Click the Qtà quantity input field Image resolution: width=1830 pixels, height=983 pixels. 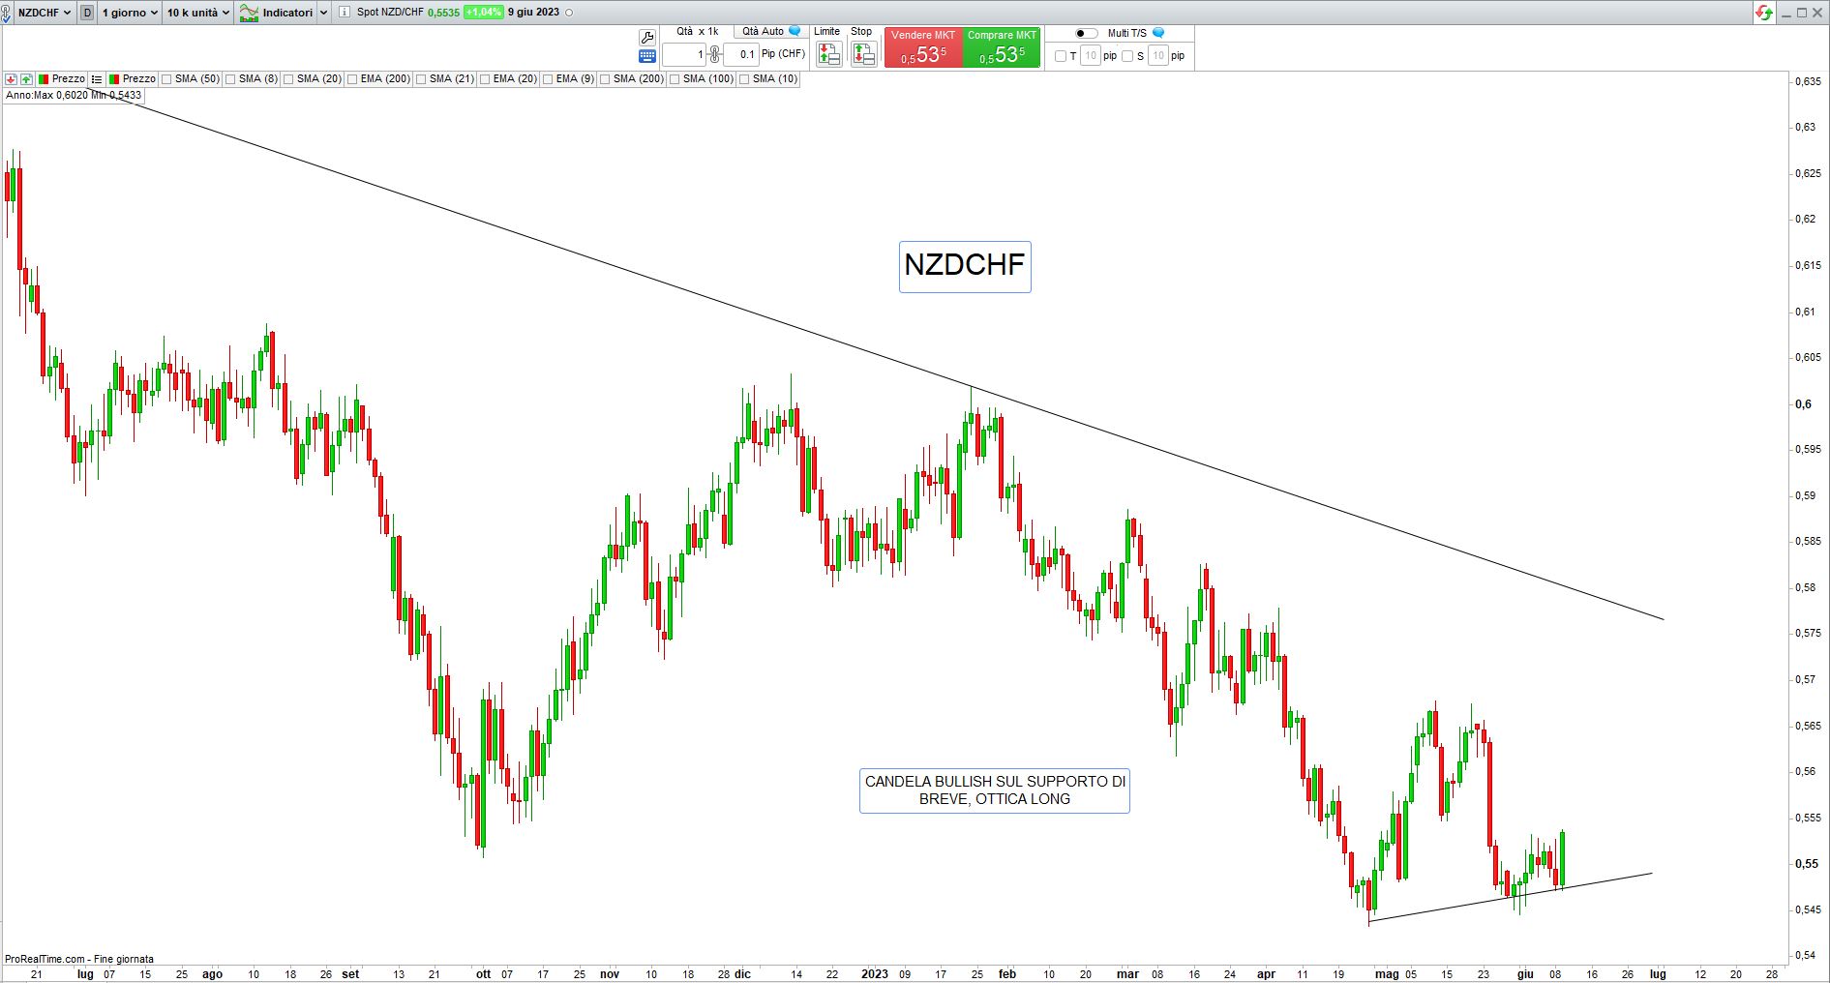coord(684,54)
